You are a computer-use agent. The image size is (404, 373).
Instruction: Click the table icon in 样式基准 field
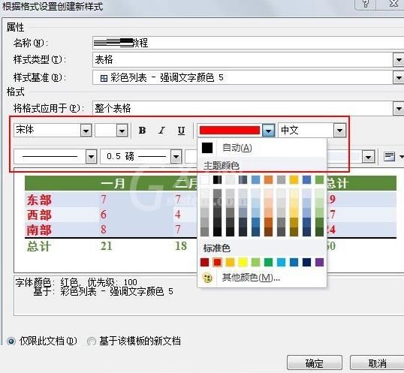104,78
